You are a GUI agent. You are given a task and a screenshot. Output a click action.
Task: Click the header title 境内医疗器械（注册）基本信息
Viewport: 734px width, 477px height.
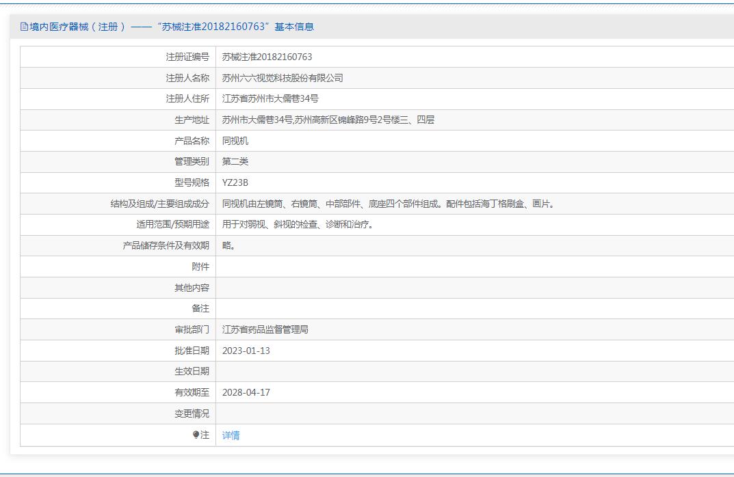click(171, 27)
